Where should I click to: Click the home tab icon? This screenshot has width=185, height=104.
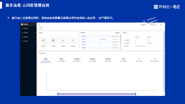coord(41,29)
